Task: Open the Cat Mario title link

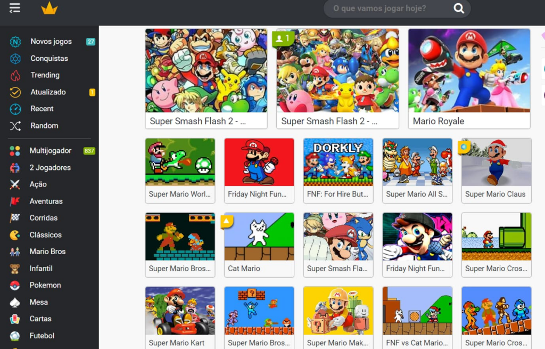Action: [244, 269]
